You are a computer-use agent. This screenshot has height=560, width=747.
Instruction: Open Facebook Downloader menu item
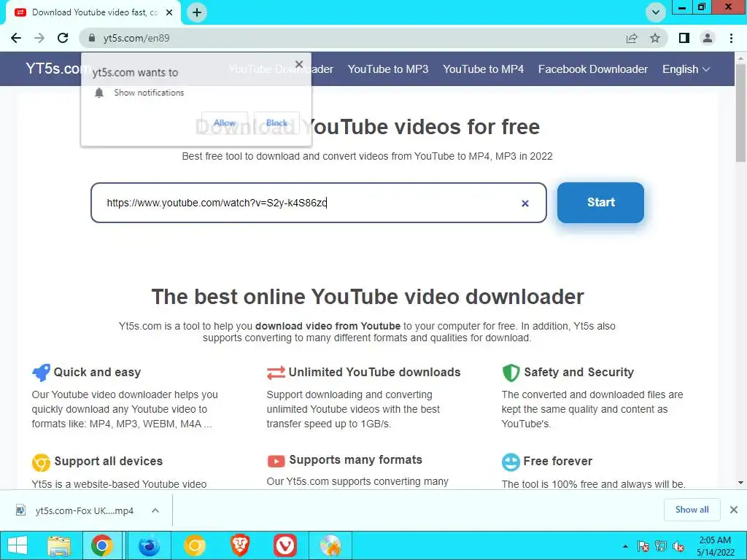pos(592,69)
